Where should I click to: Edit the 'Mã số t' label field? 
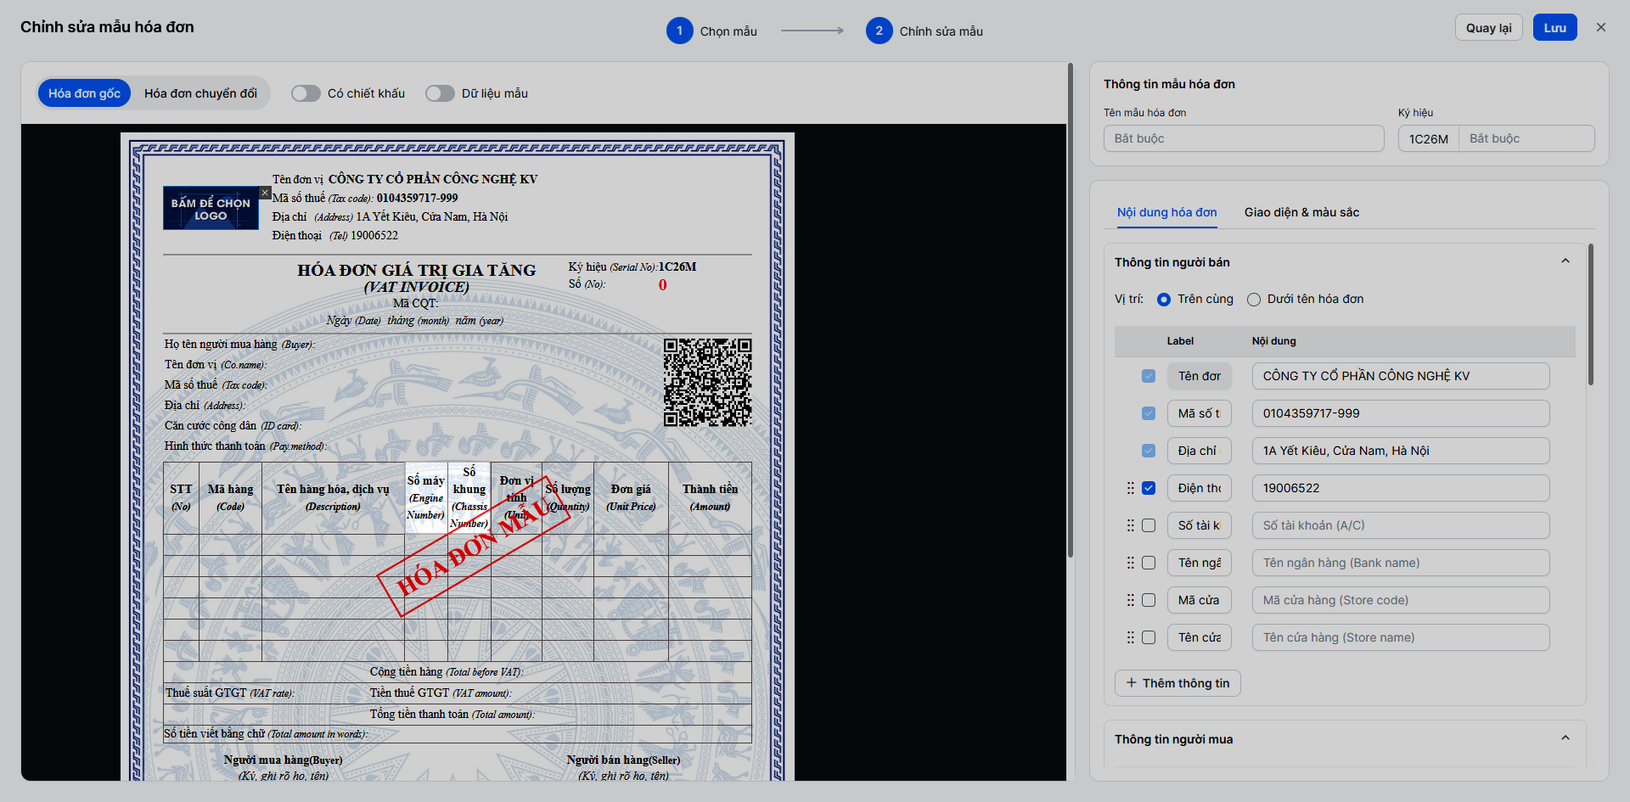pyautogui.click(x=1200, y=413)
